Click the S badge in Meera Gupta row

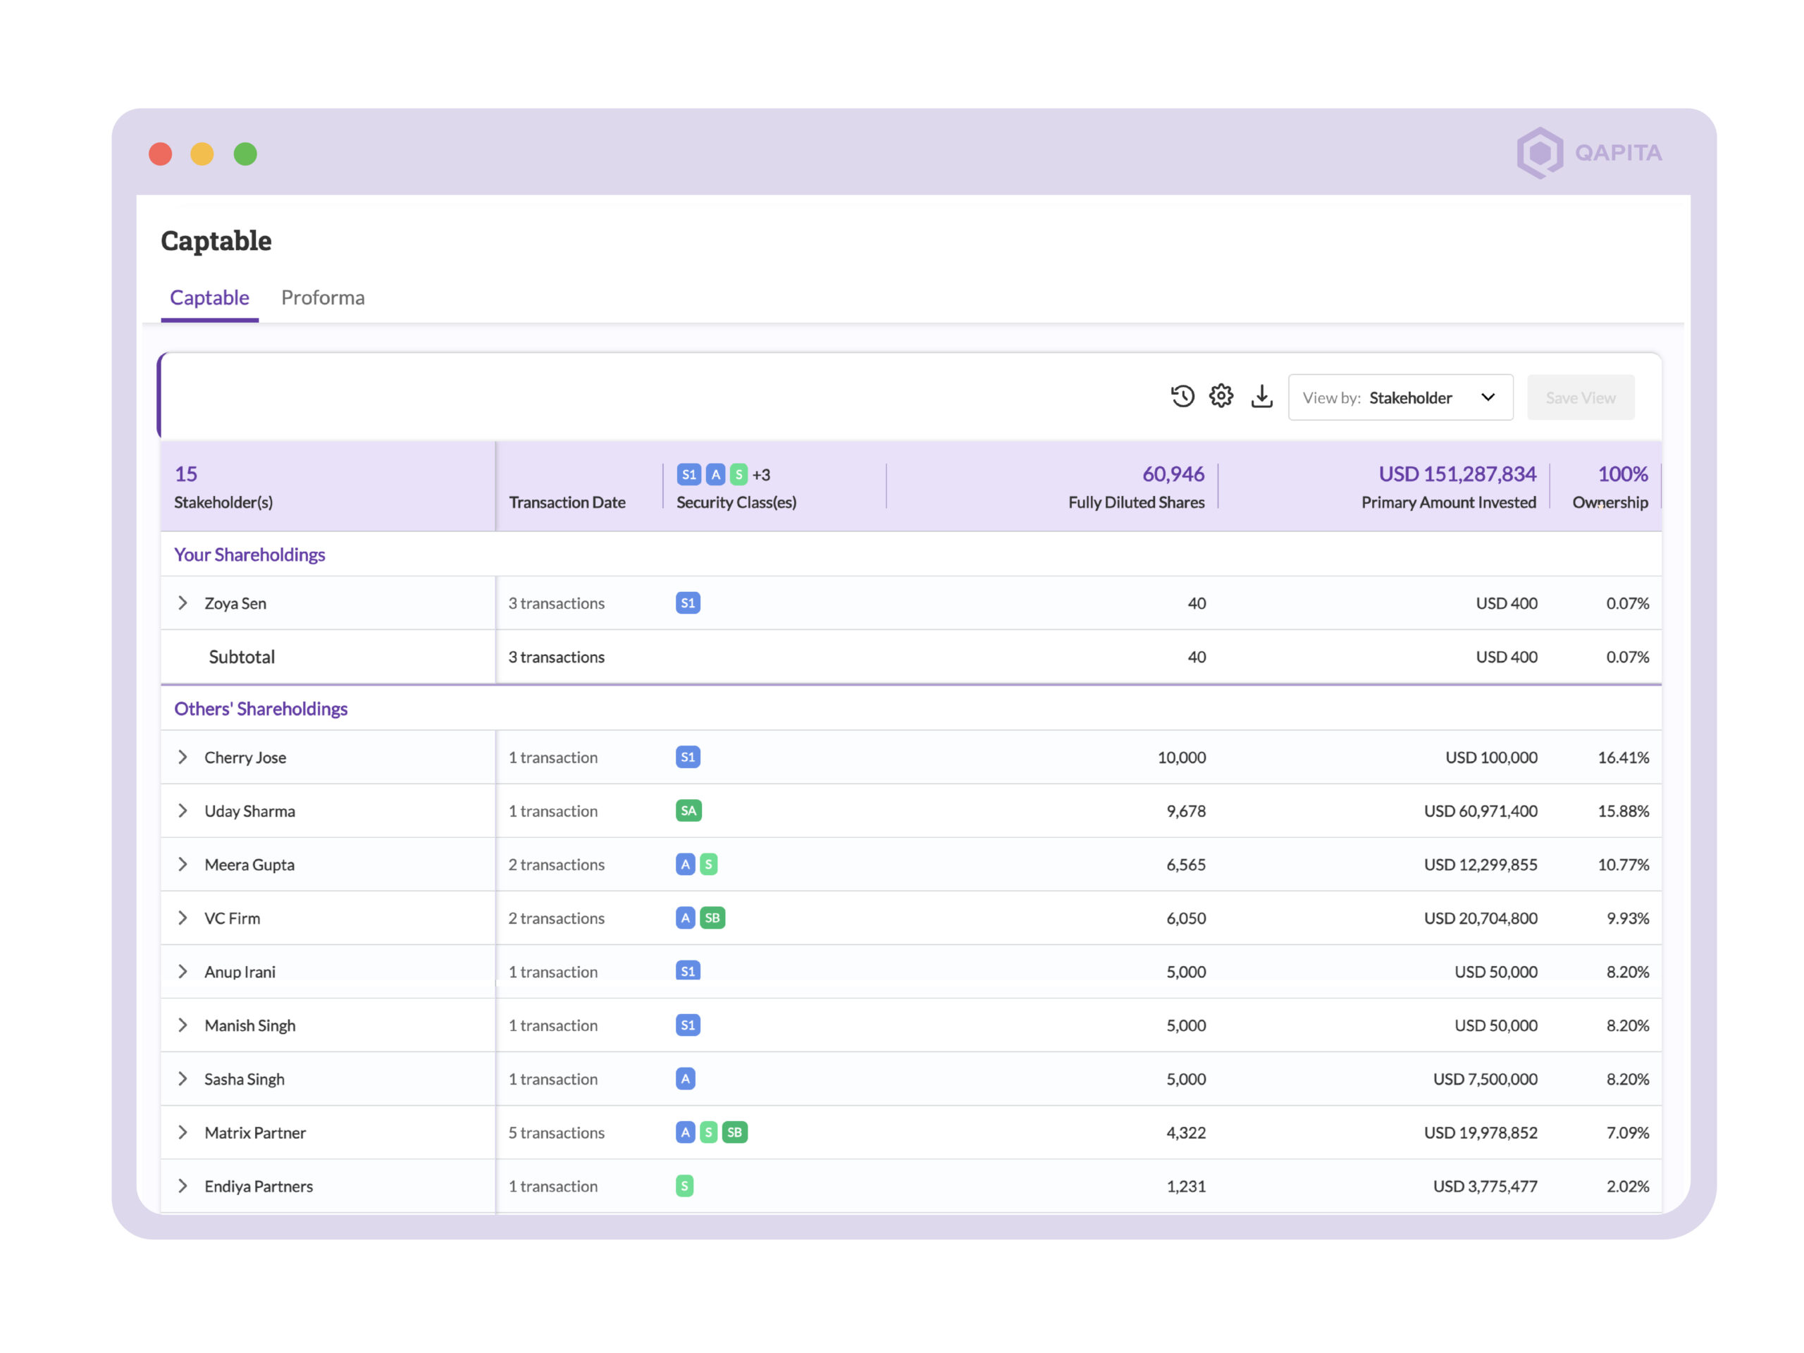(709, 865)
